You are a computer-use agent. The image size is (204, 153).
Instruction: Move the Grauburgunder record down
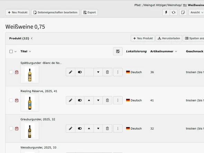pos(98,128)
